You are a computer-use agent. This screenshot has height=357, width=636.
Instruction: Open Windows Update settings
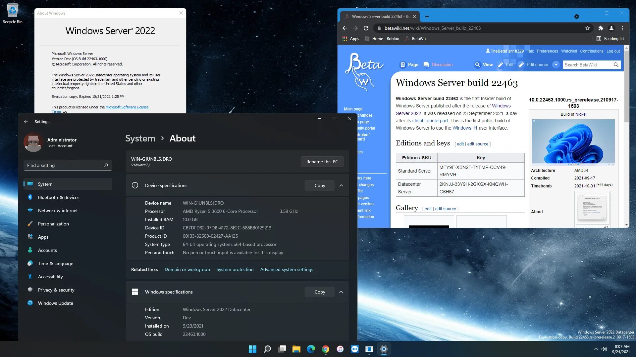point(68,303)
